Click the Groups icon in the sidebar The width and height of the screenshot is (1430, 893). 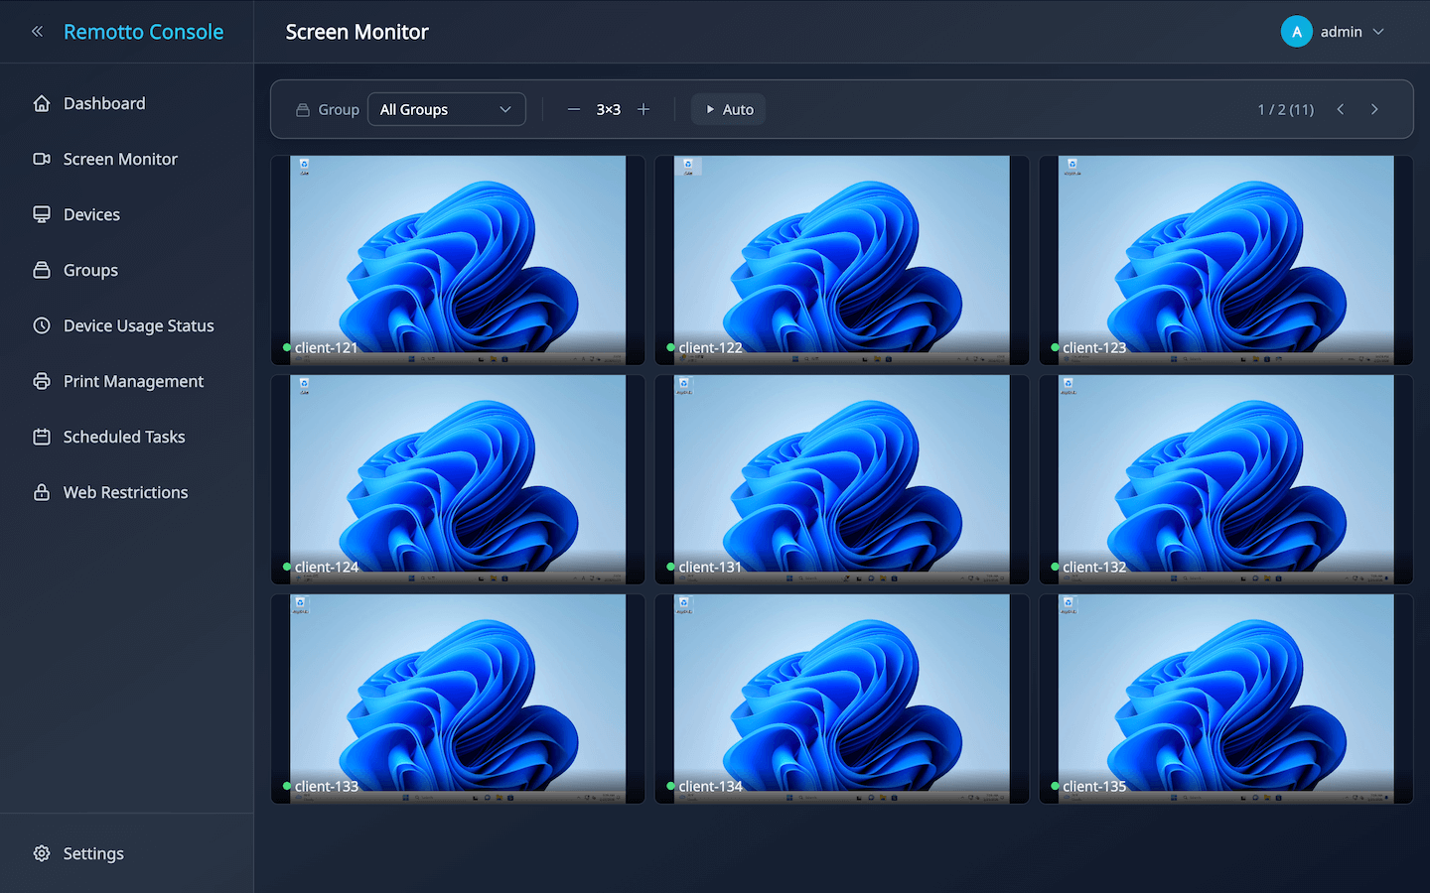pos(41,270)
